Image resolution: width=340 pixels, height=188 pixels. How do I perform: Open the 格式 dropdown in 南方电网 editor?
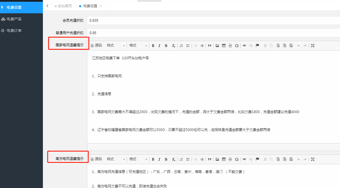point(138,159)
